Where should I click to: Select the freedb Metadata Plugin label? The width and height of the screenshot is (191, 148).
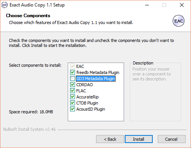click(98, 72)
